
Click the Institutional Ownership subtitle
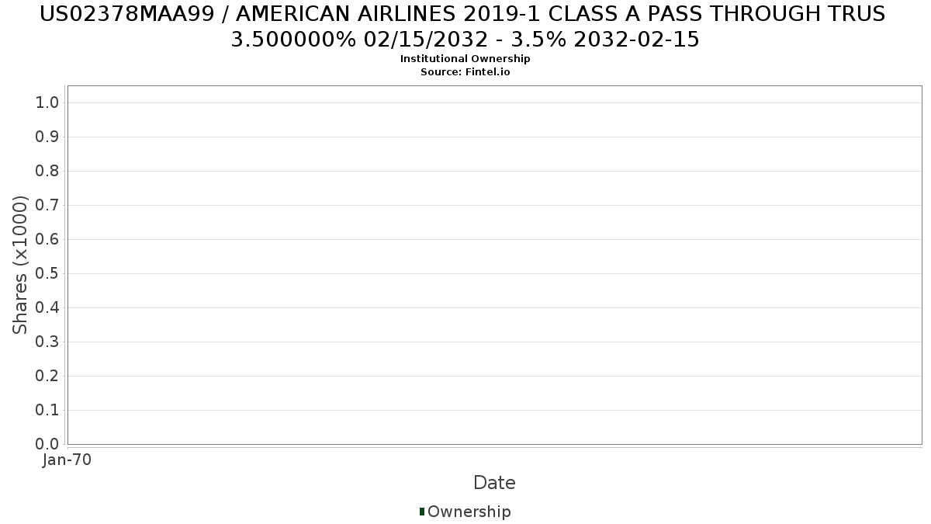click(465, 59)
